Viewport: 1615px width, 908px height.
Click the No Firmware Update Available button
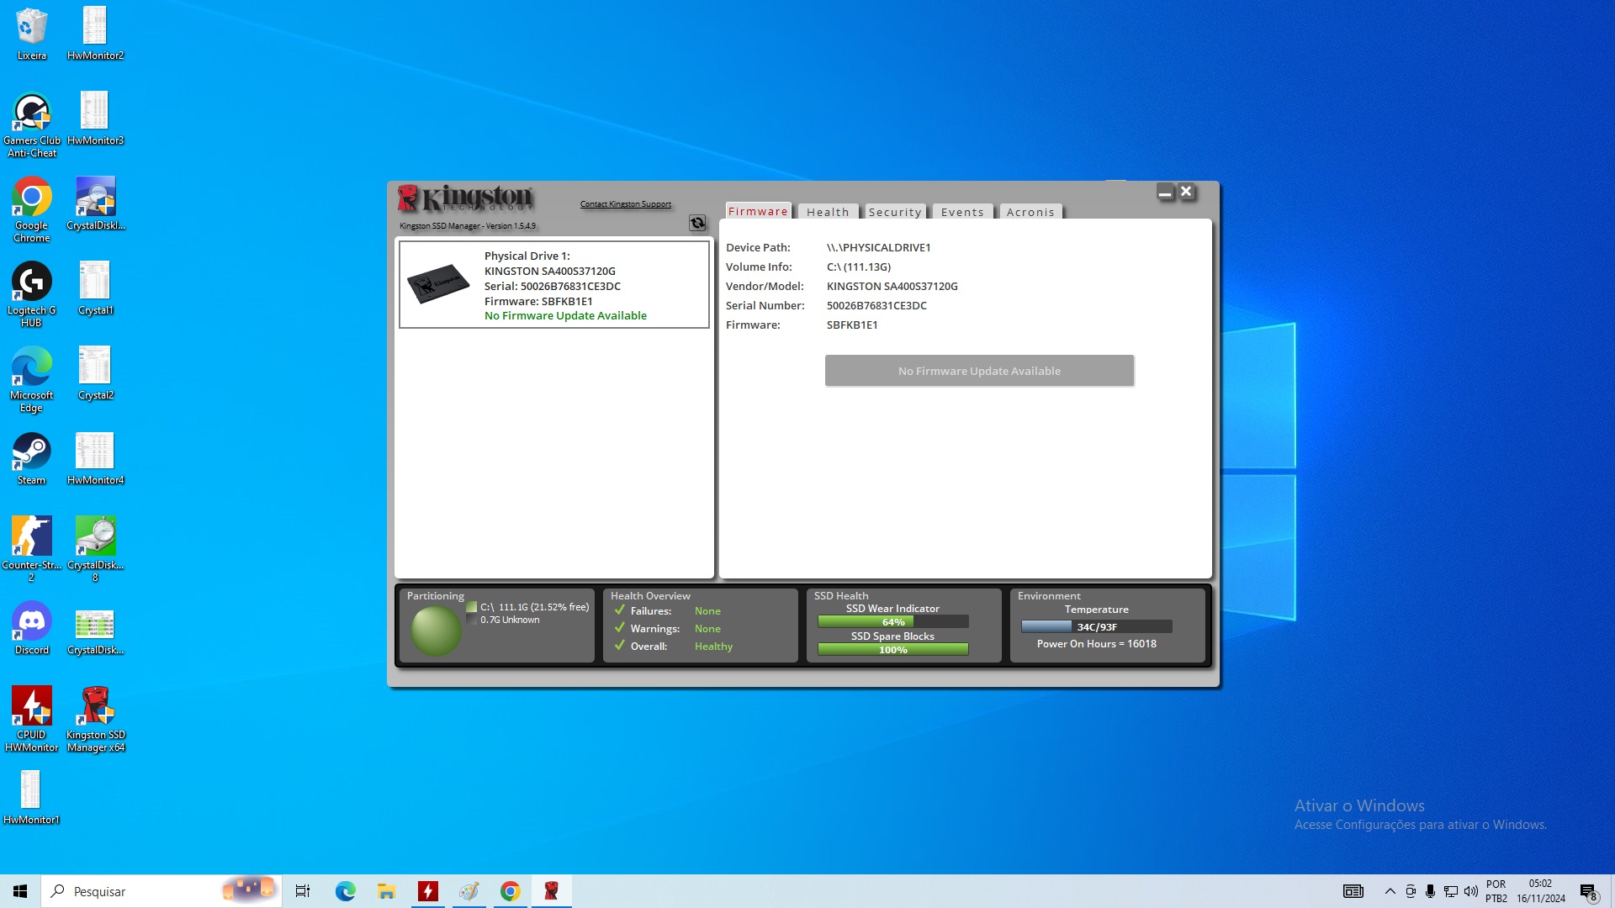pyautogui.click(x=978, y=370)
